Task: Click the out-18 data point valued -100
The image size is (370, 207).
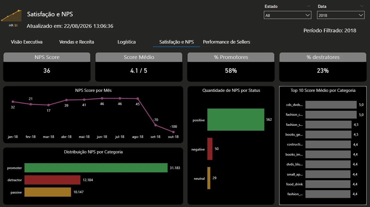Action: pos(173,132)
